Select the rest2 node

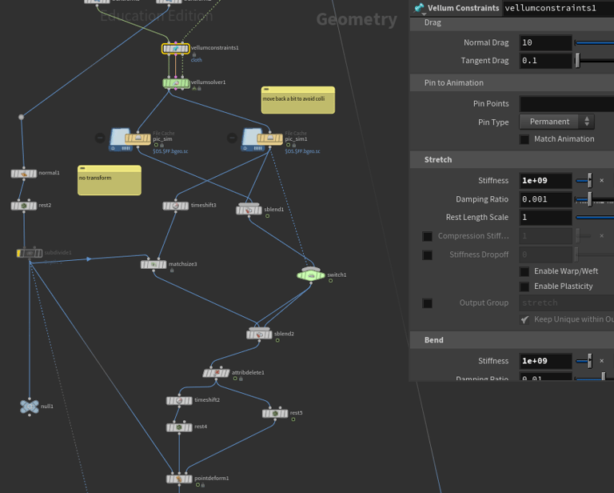pos(24,206)
